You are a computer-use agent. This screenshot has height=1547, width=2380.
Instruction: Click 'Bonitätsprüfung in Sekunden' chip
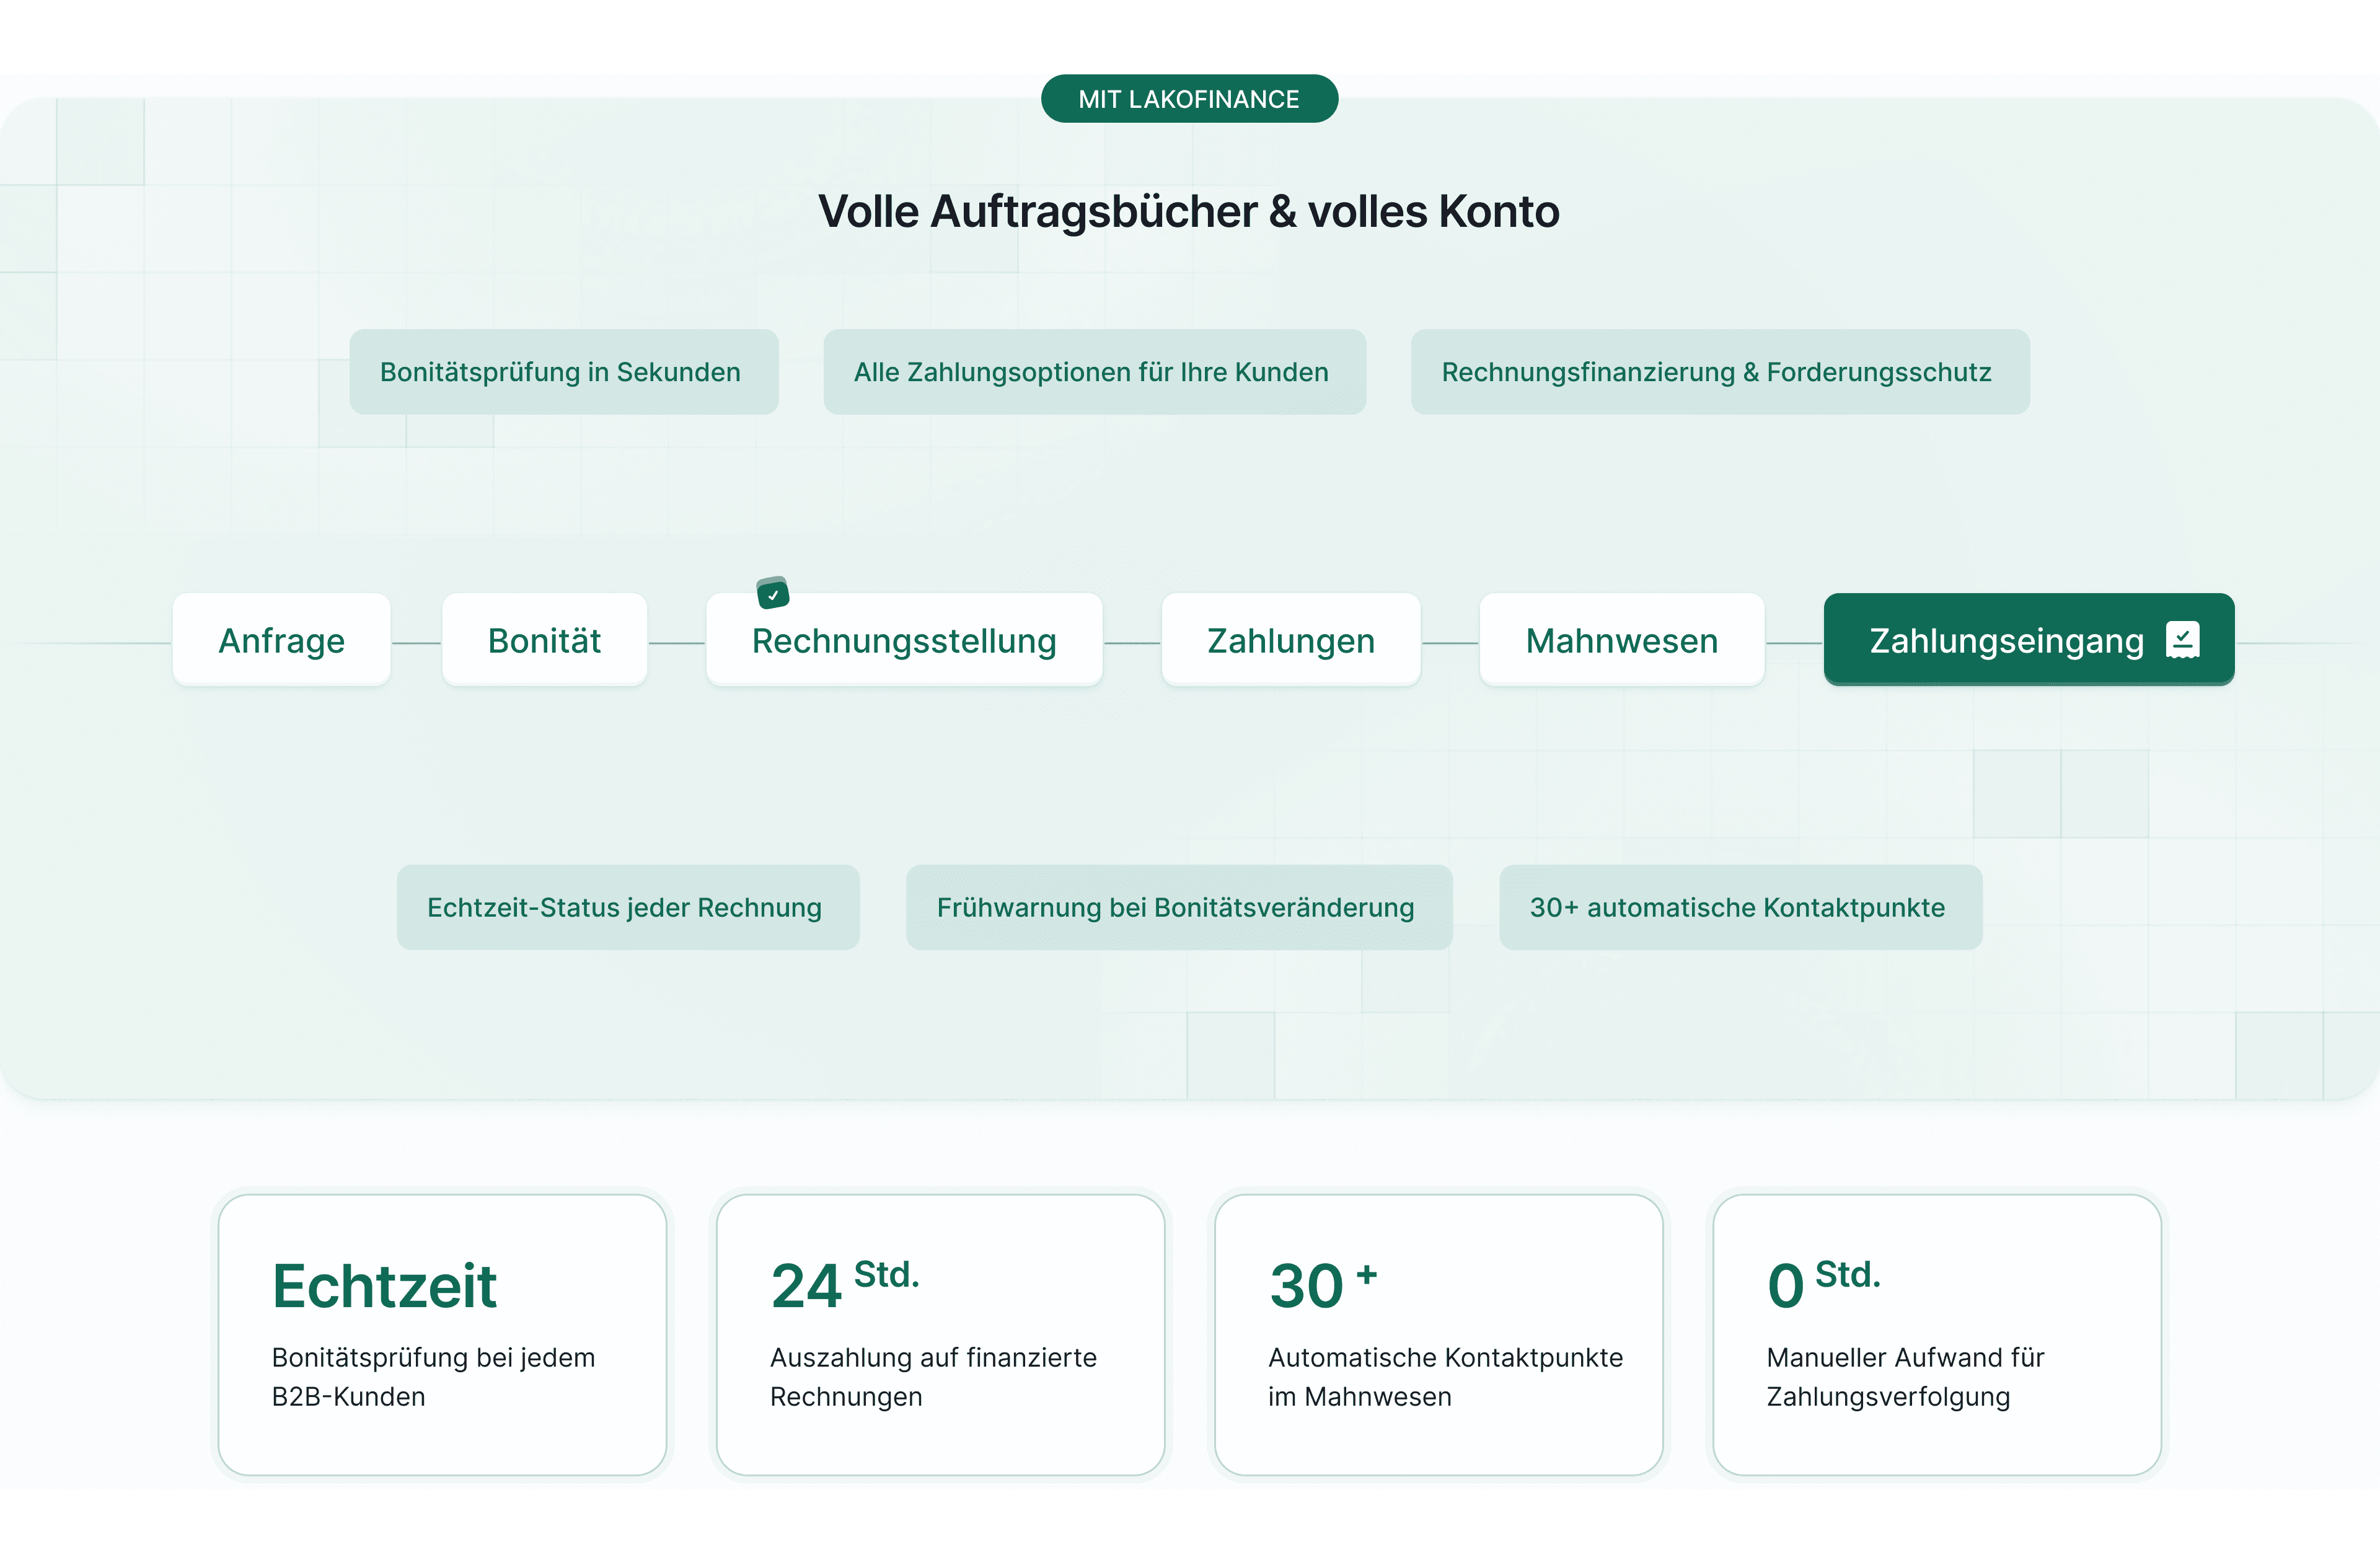pos(564,372)
